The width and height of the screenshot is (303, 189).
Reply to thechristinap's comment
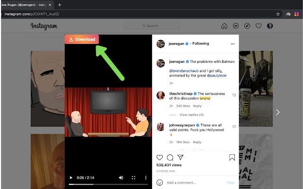tap(197, 106)
